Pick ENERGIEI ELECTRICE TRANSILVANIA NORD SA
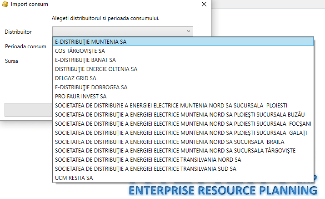Viewport: 325px width, 199px height. click(183, 160)
